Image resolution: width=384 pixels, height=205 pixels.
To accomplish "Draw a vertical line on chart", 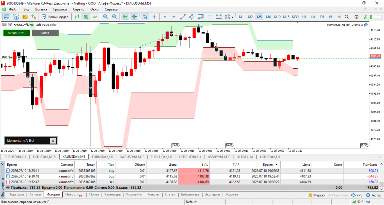I will 165,17.
